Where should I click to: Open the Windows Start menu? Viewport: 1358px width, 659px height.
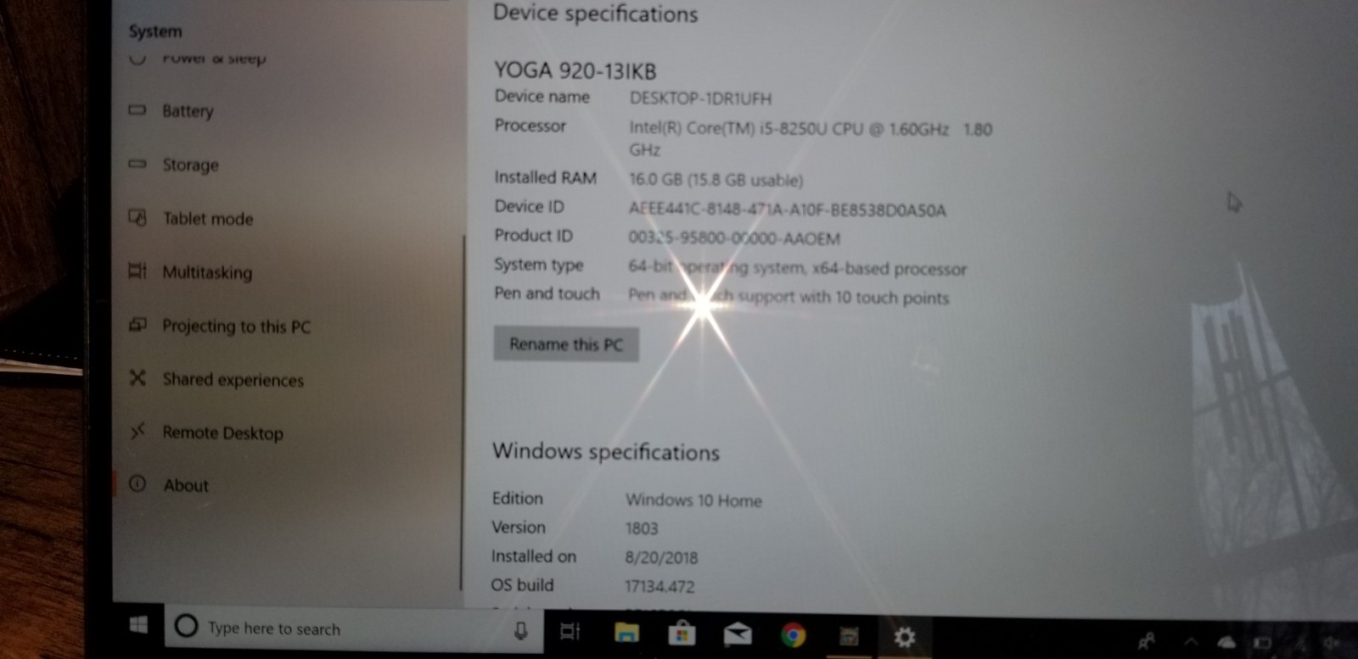[x=138, y=627]
